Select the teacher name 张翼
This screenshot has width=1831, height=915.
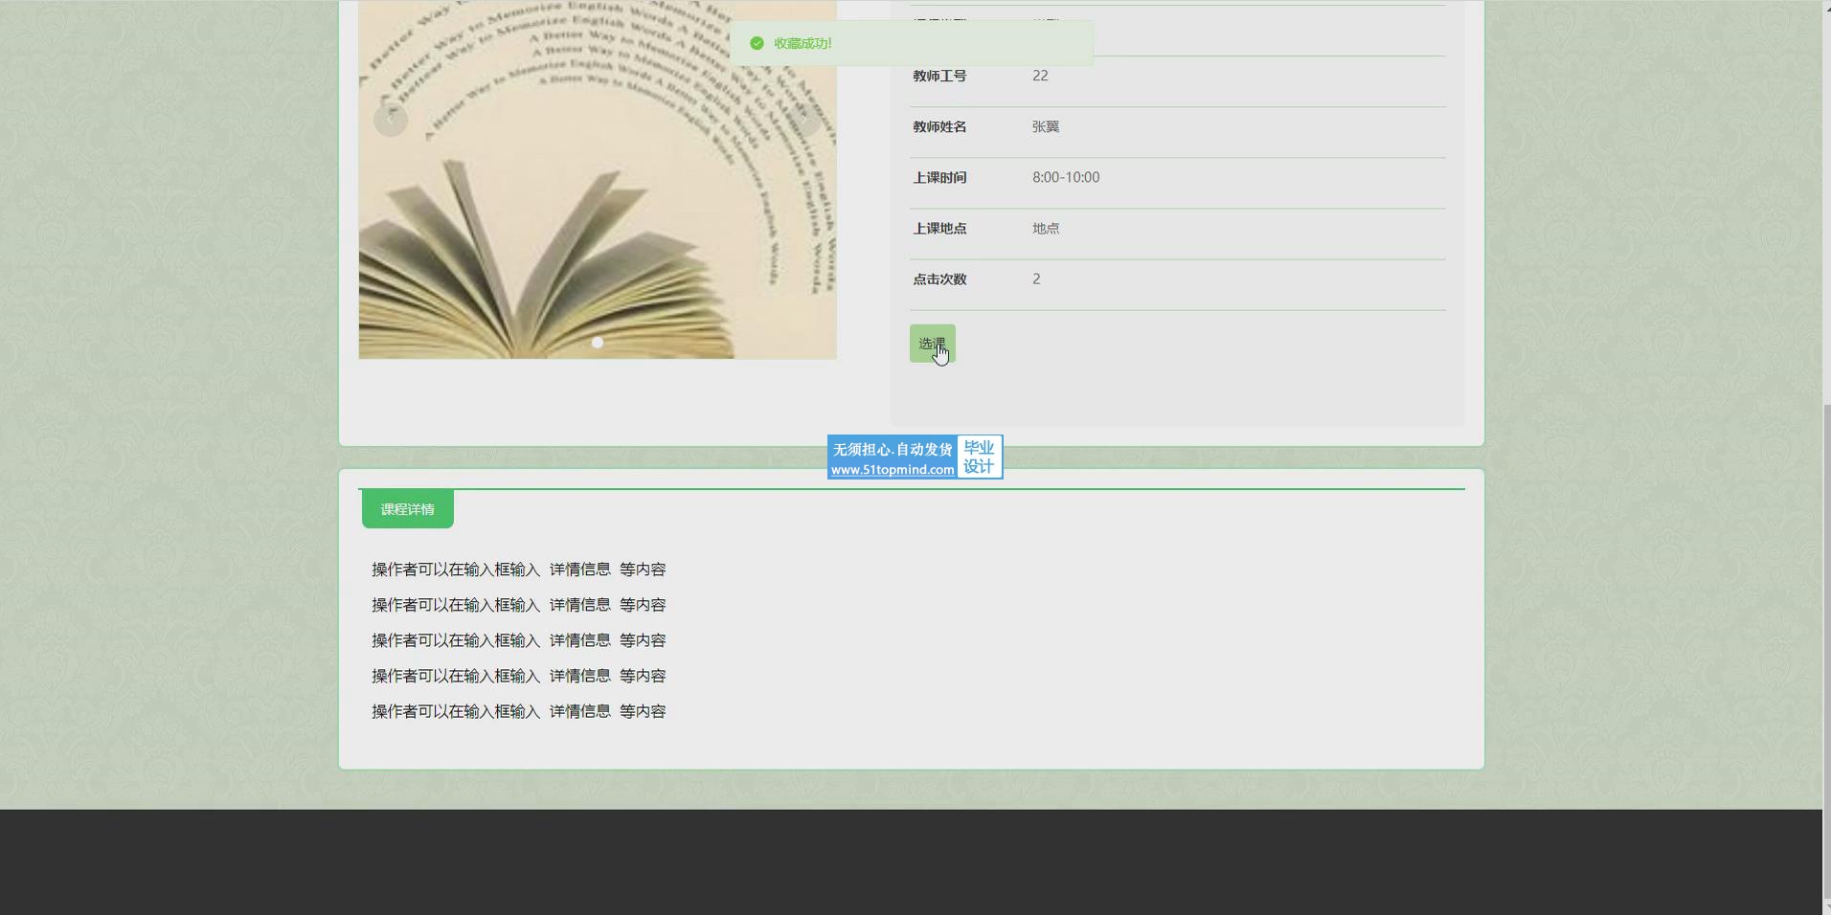coord(1046,126)
